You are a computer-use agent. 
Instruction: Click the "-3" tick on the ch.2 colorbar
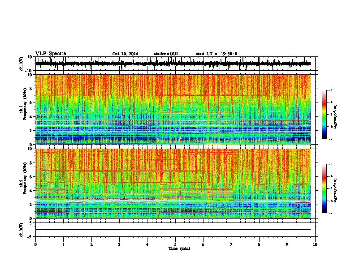tap(330, 164)
